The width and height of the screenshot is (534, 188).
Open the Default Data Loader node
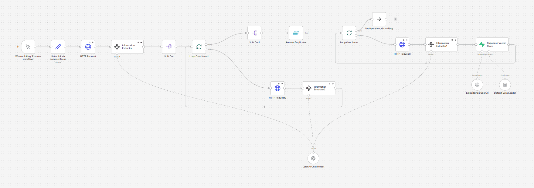pos(505,85)
